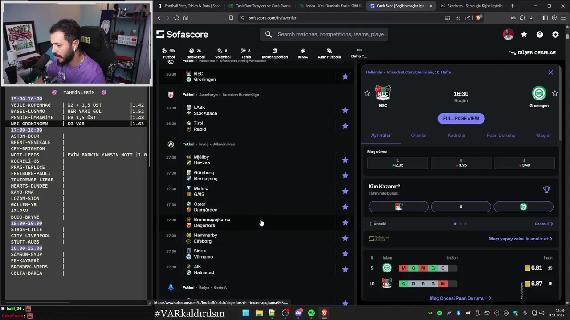Go to Sonraki poll card

tap(544, 224)
